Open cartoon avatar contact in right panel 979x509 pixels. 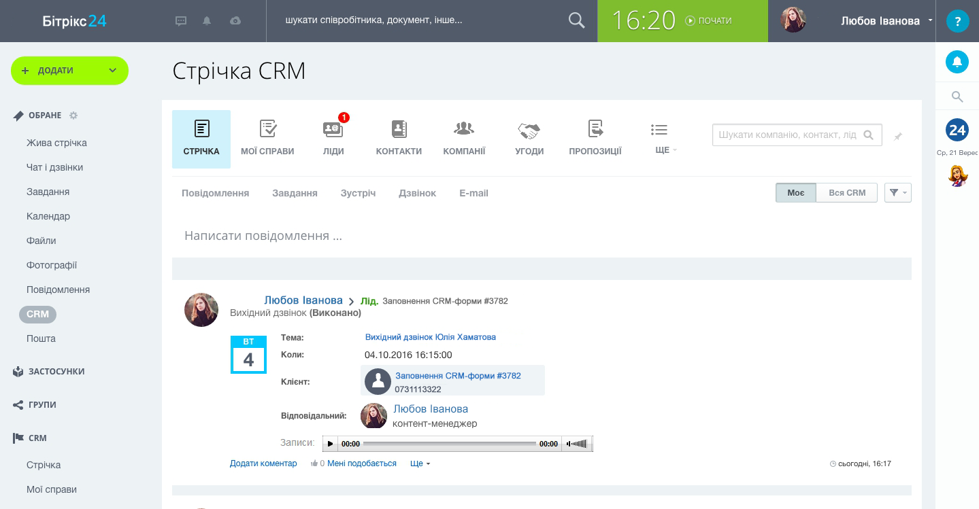[957, 176]
